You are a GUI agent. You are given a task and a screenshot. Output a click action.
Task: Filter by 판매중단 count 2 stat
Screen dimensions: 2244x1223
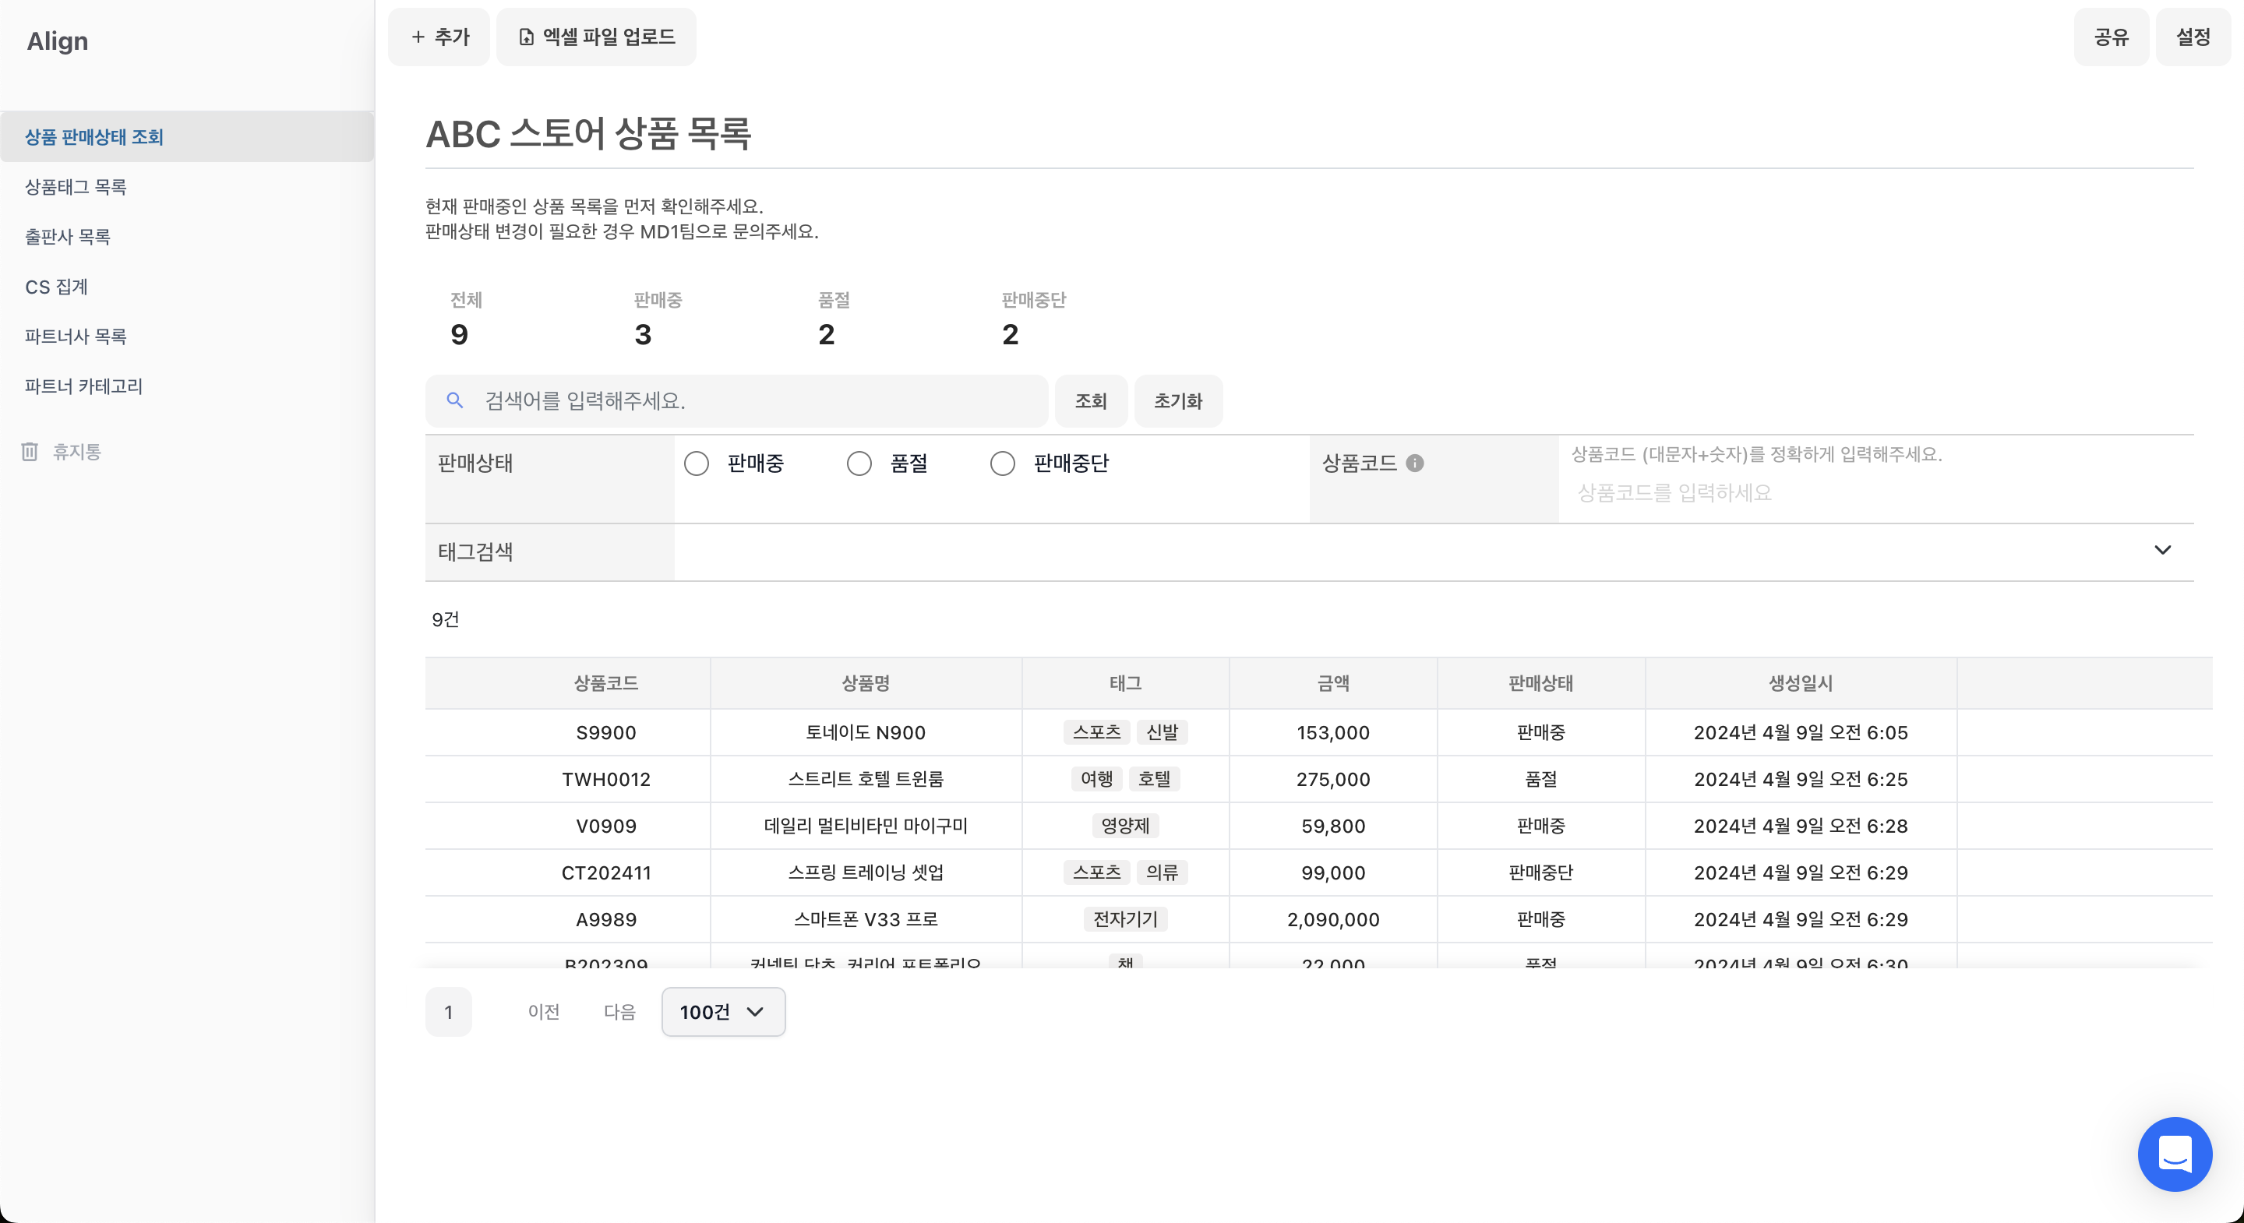1033,319
